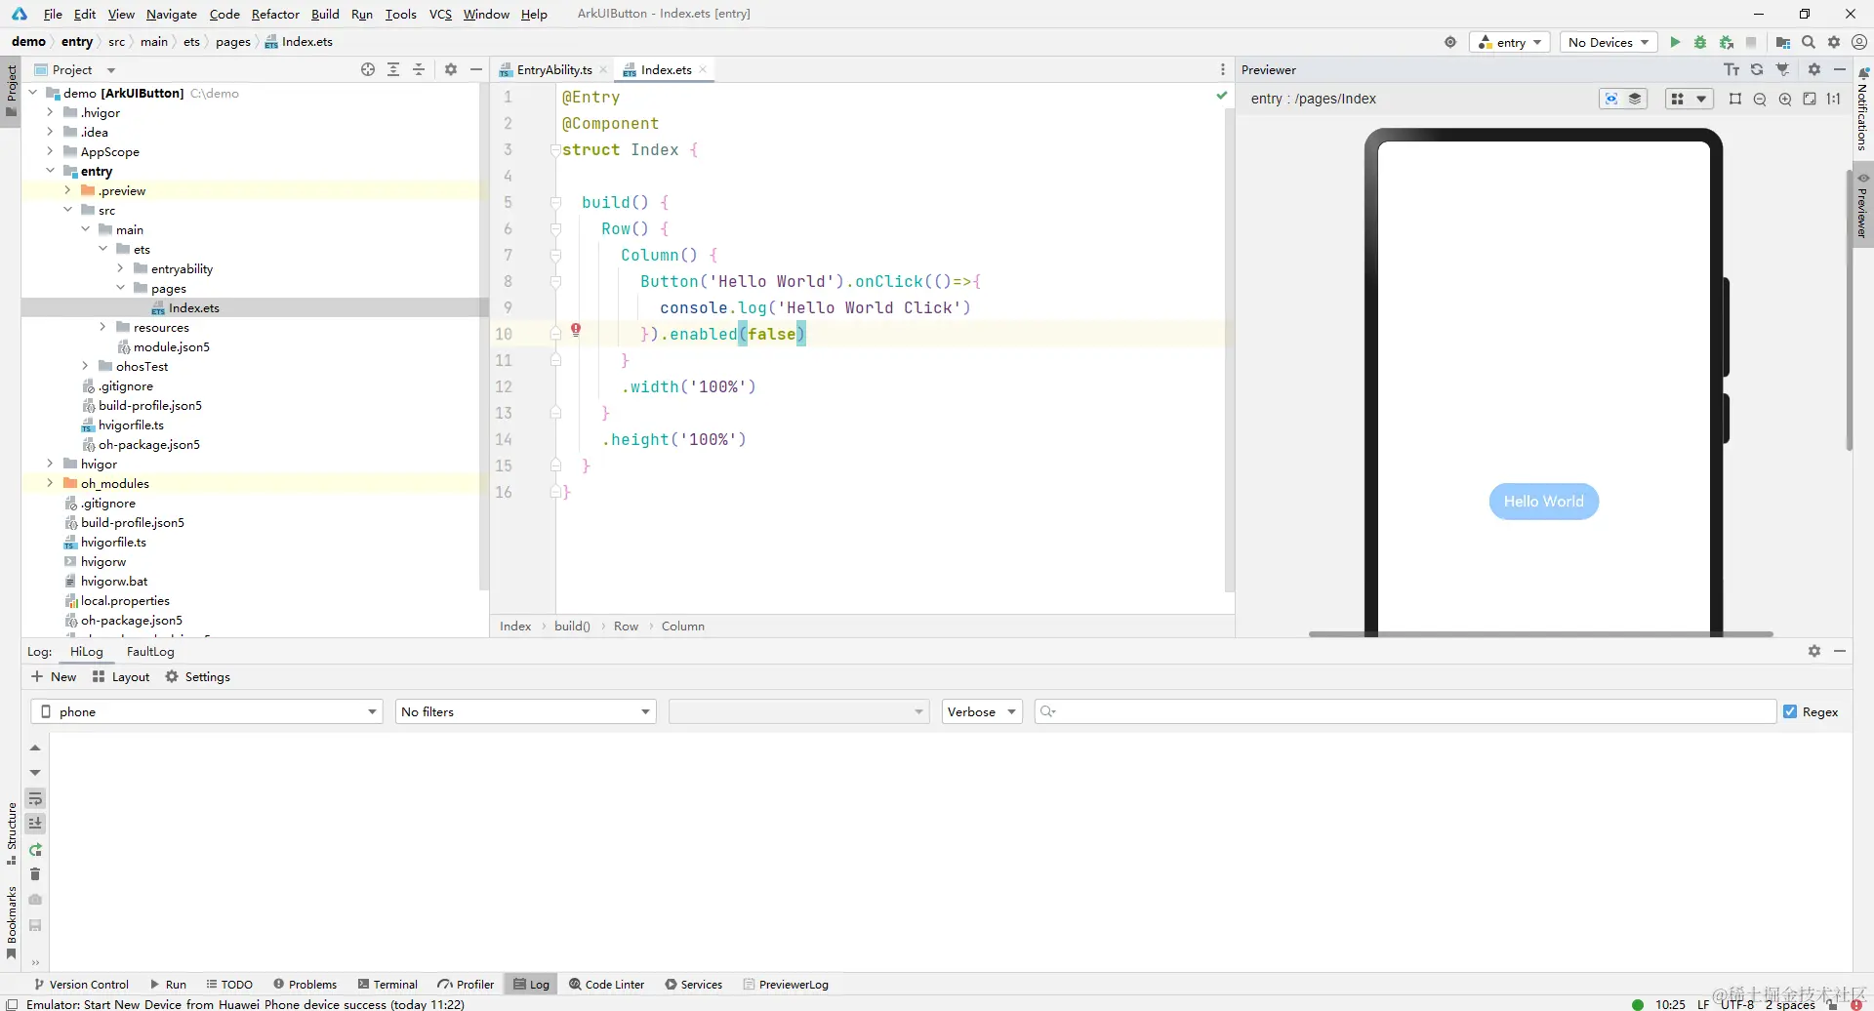
Task: Open the Terminal tool window tab
Action: [387, 984]
